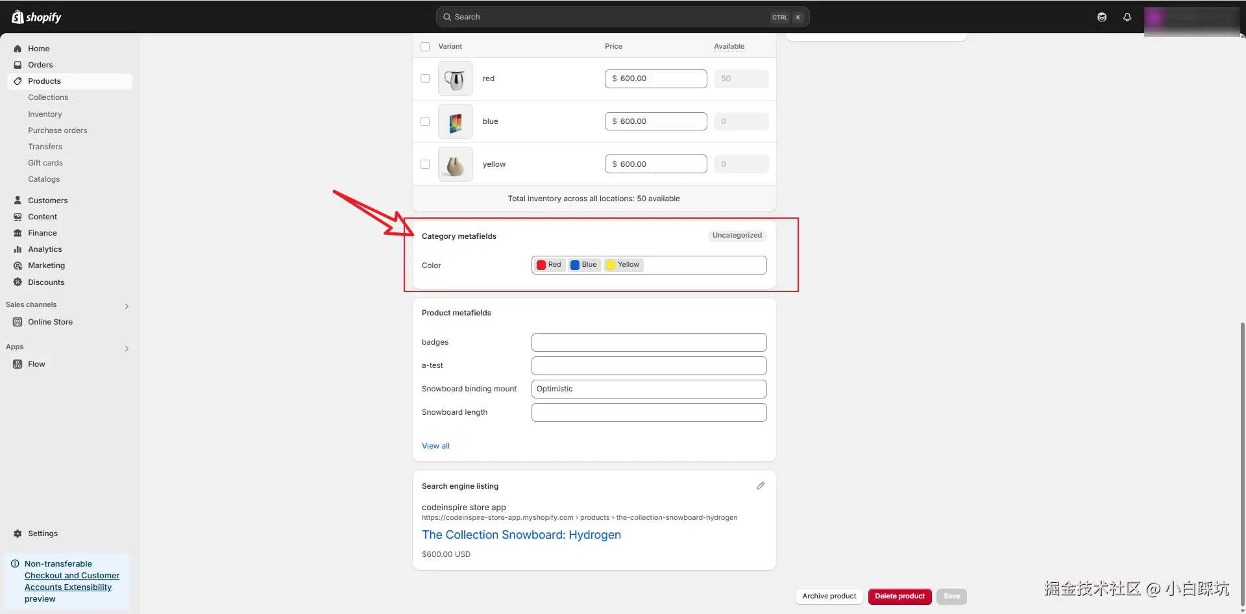Check the blue variant checkbox
1246x614 pixels.
click(x=425, y=121)
